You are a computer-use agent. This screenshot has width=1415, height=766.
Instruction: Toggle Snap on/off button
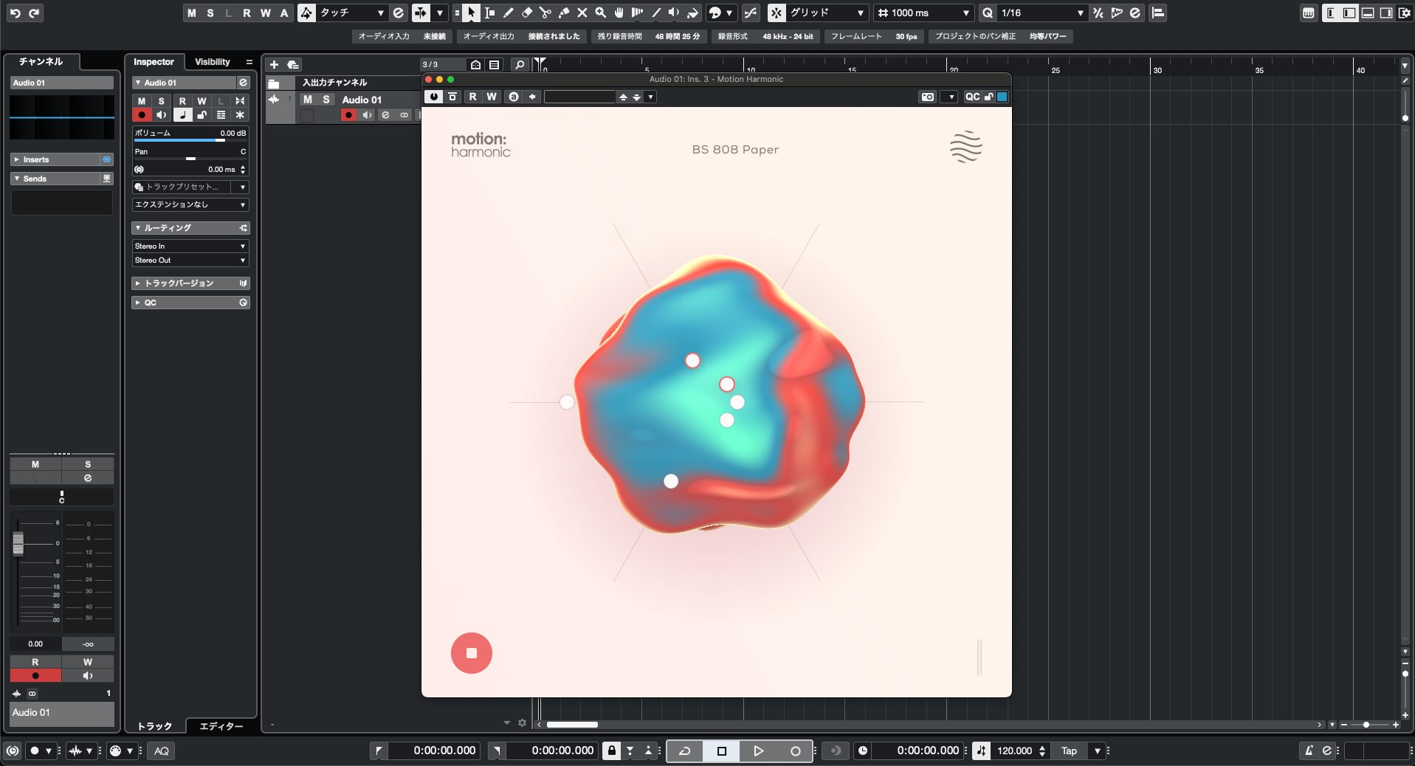pyautogui.click(x=777, y=13)
